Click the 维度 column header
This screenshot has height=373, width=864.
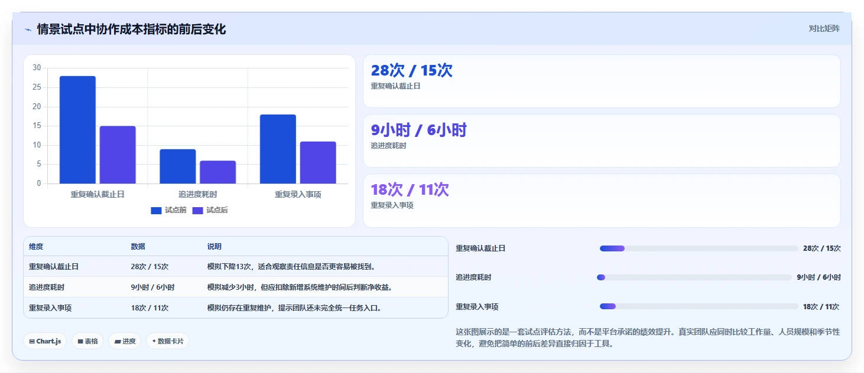coord(36,247)
